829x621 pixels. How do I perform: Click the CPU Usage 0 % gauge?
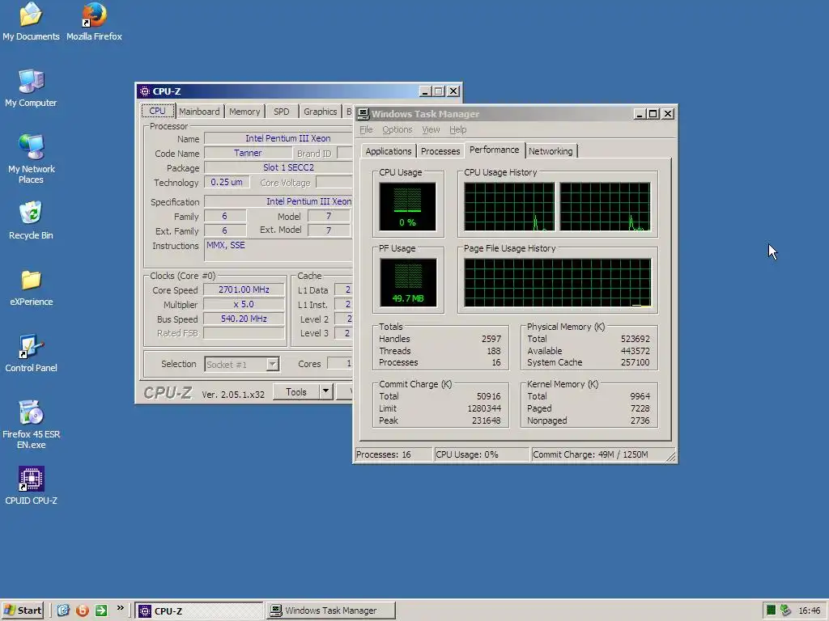point(407,206)
